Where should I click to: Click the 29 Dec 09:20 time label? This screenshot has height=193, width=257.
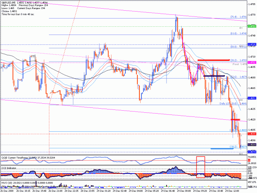click(x=200, y=191)
